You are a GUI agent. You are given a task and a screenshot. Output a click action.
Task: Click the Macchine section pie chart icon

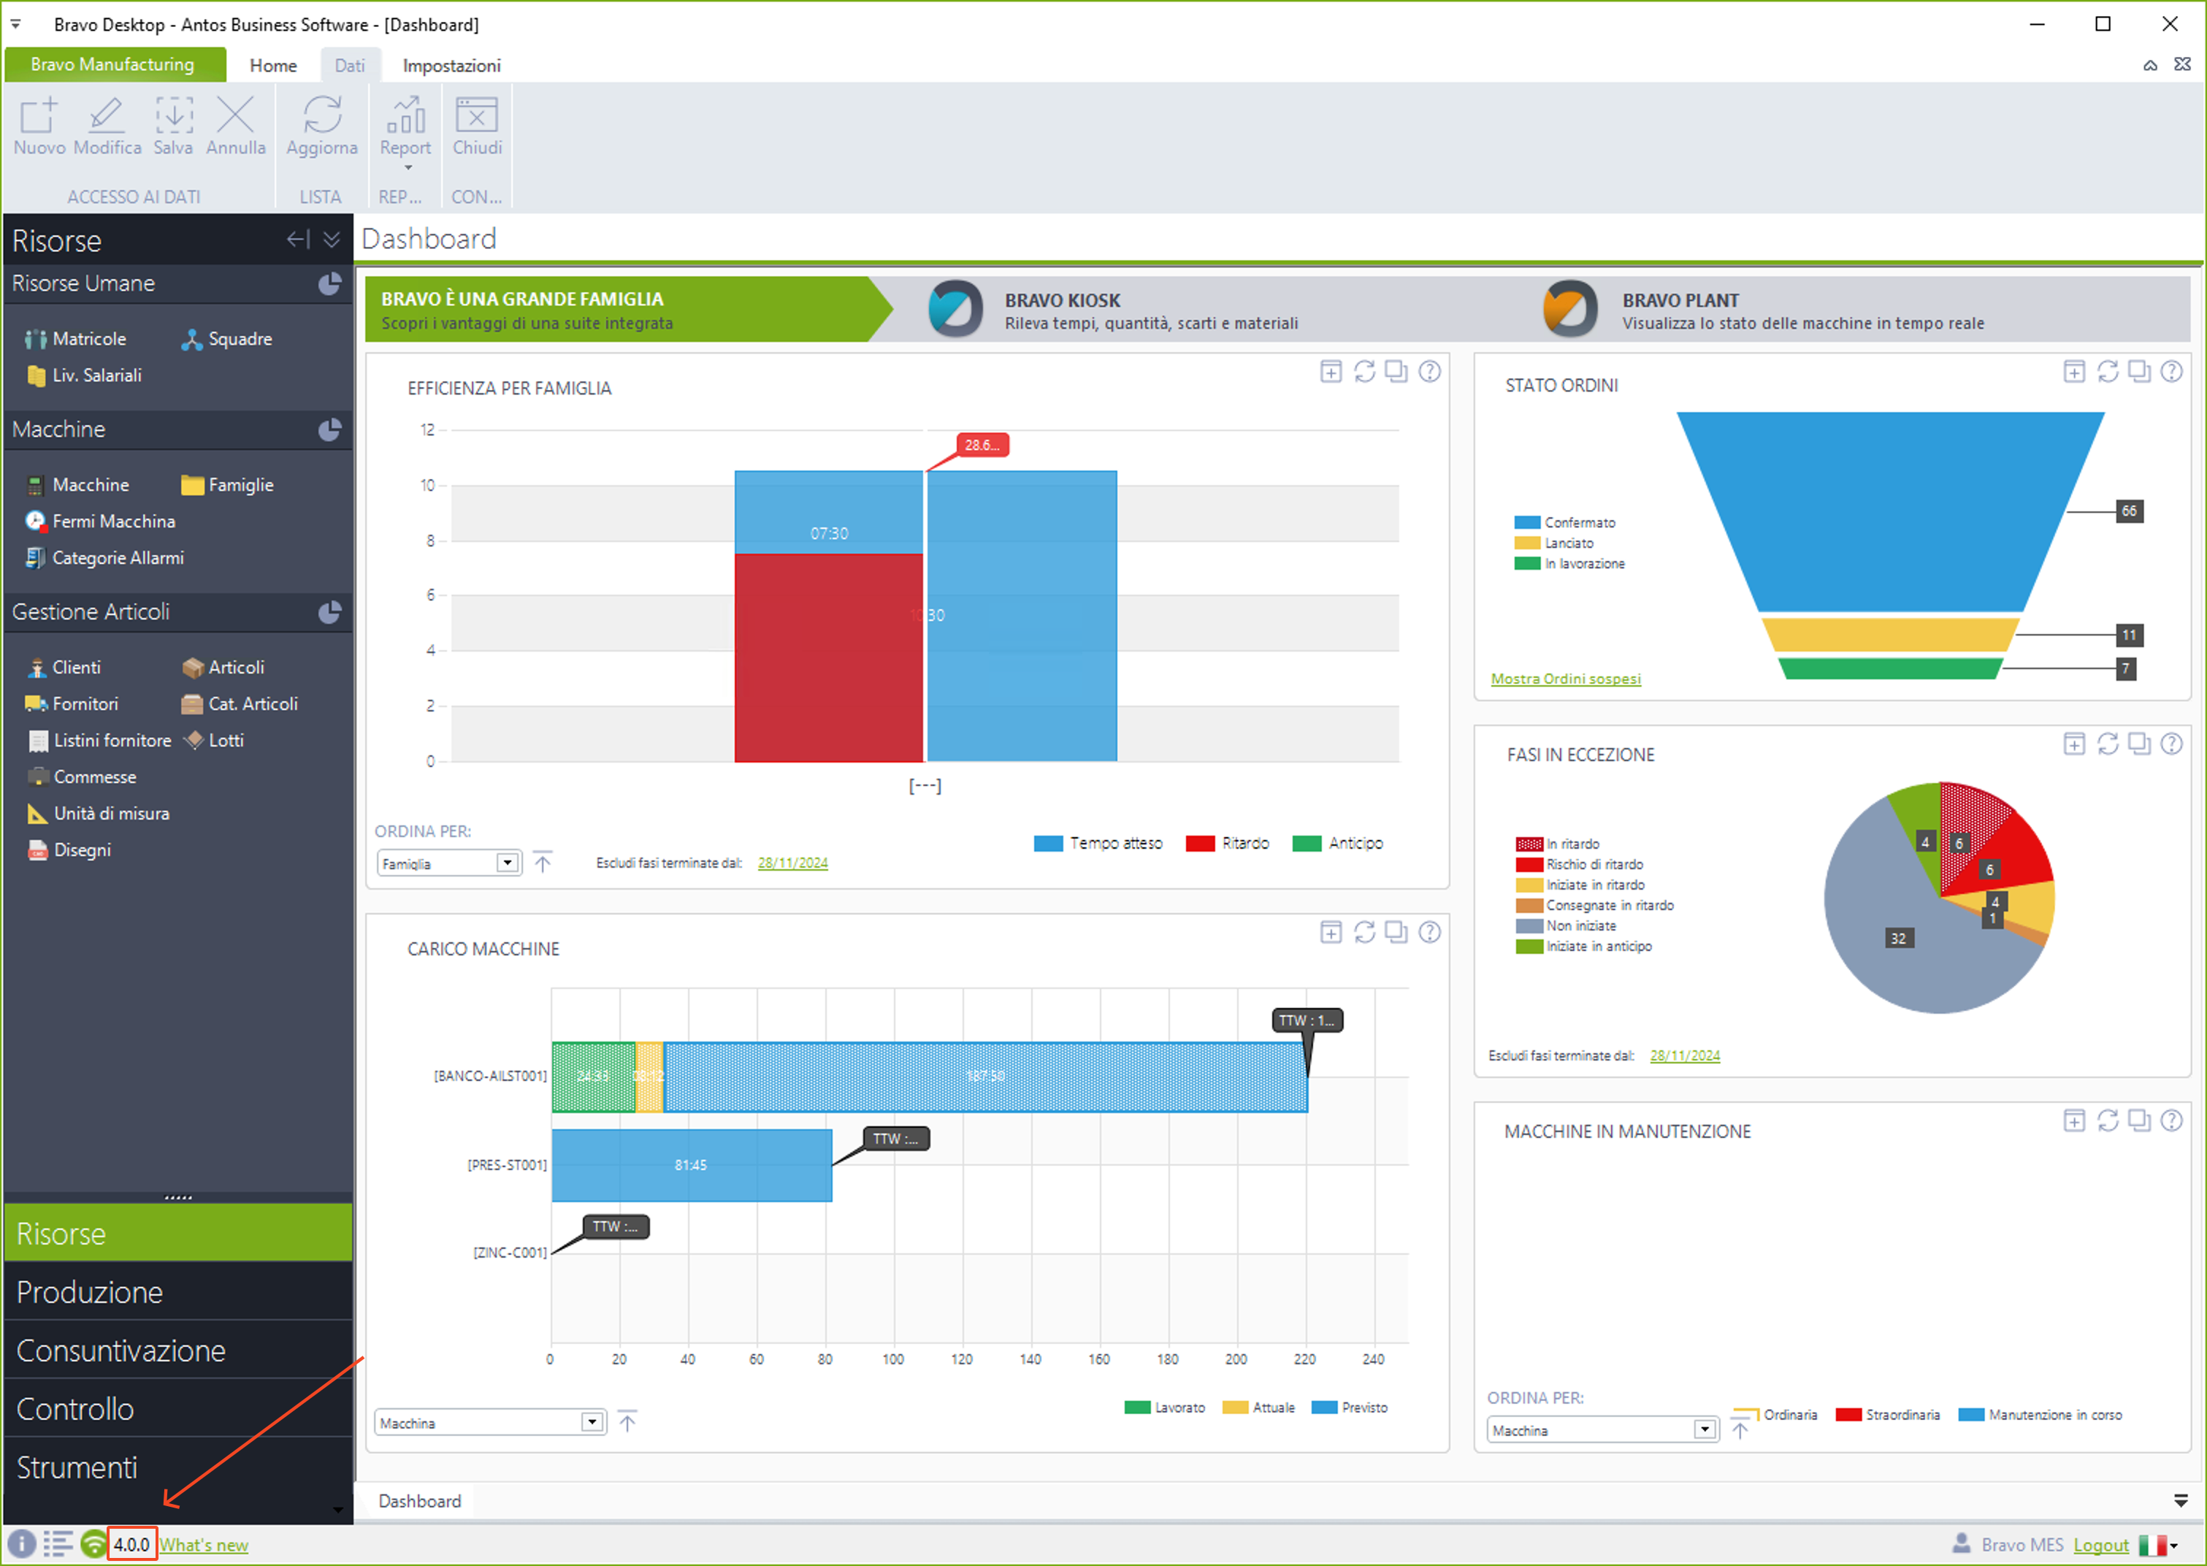330,429
